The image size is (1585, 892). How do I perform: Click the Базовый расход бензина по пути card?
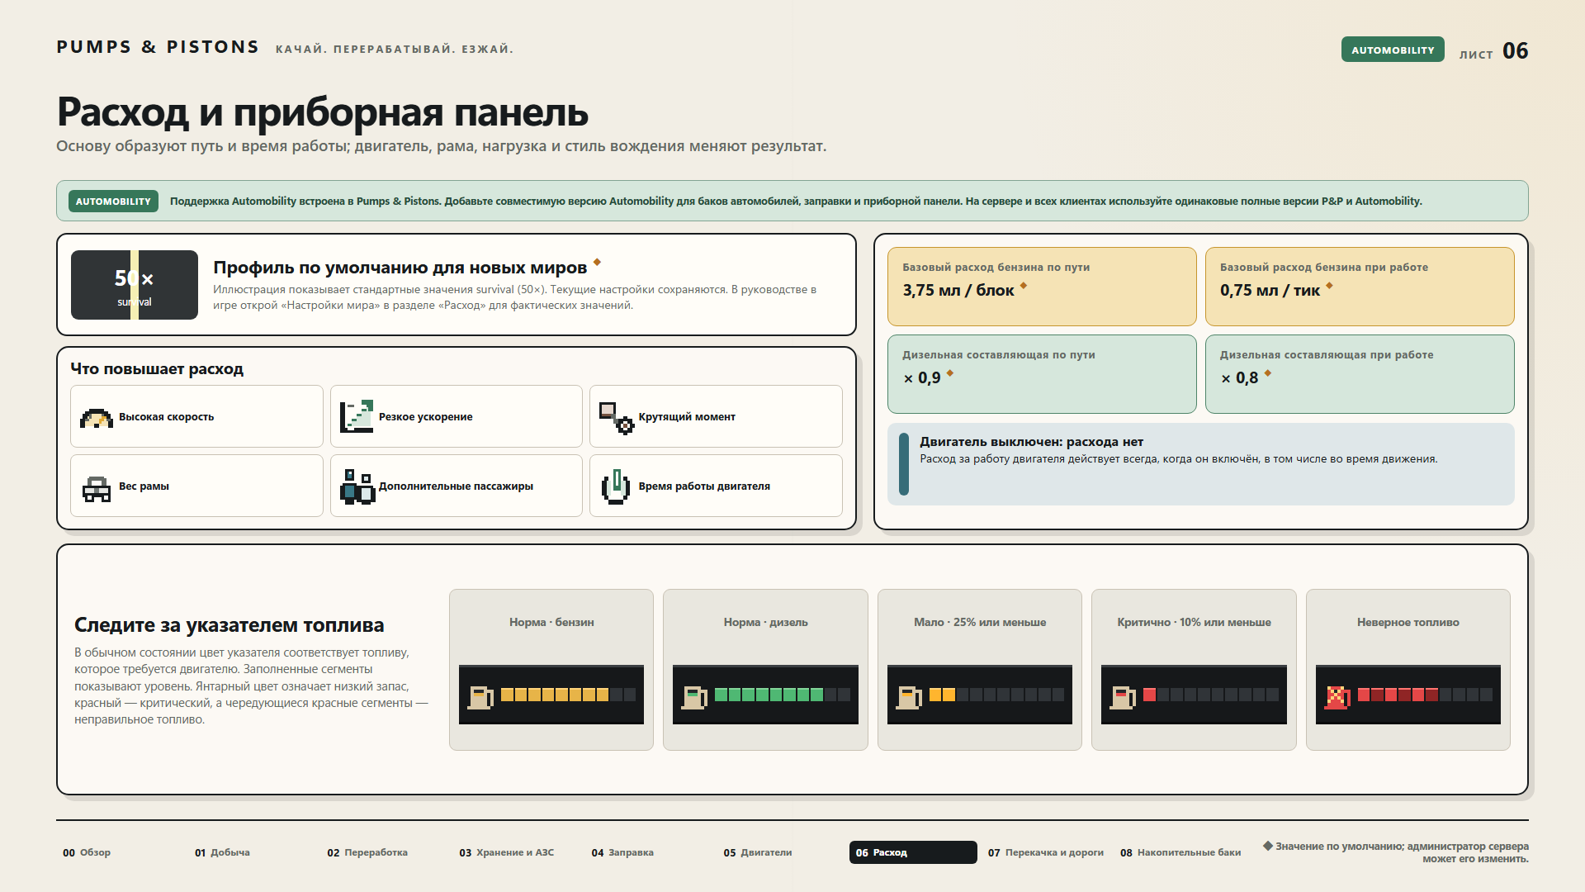1042,287
